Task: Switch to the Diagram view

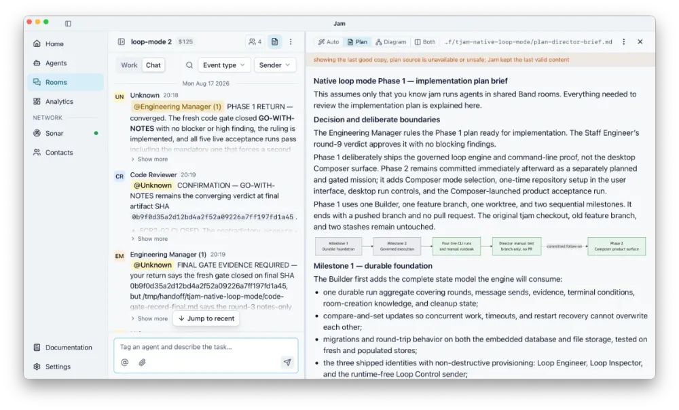Action: [x=390, y=42]
